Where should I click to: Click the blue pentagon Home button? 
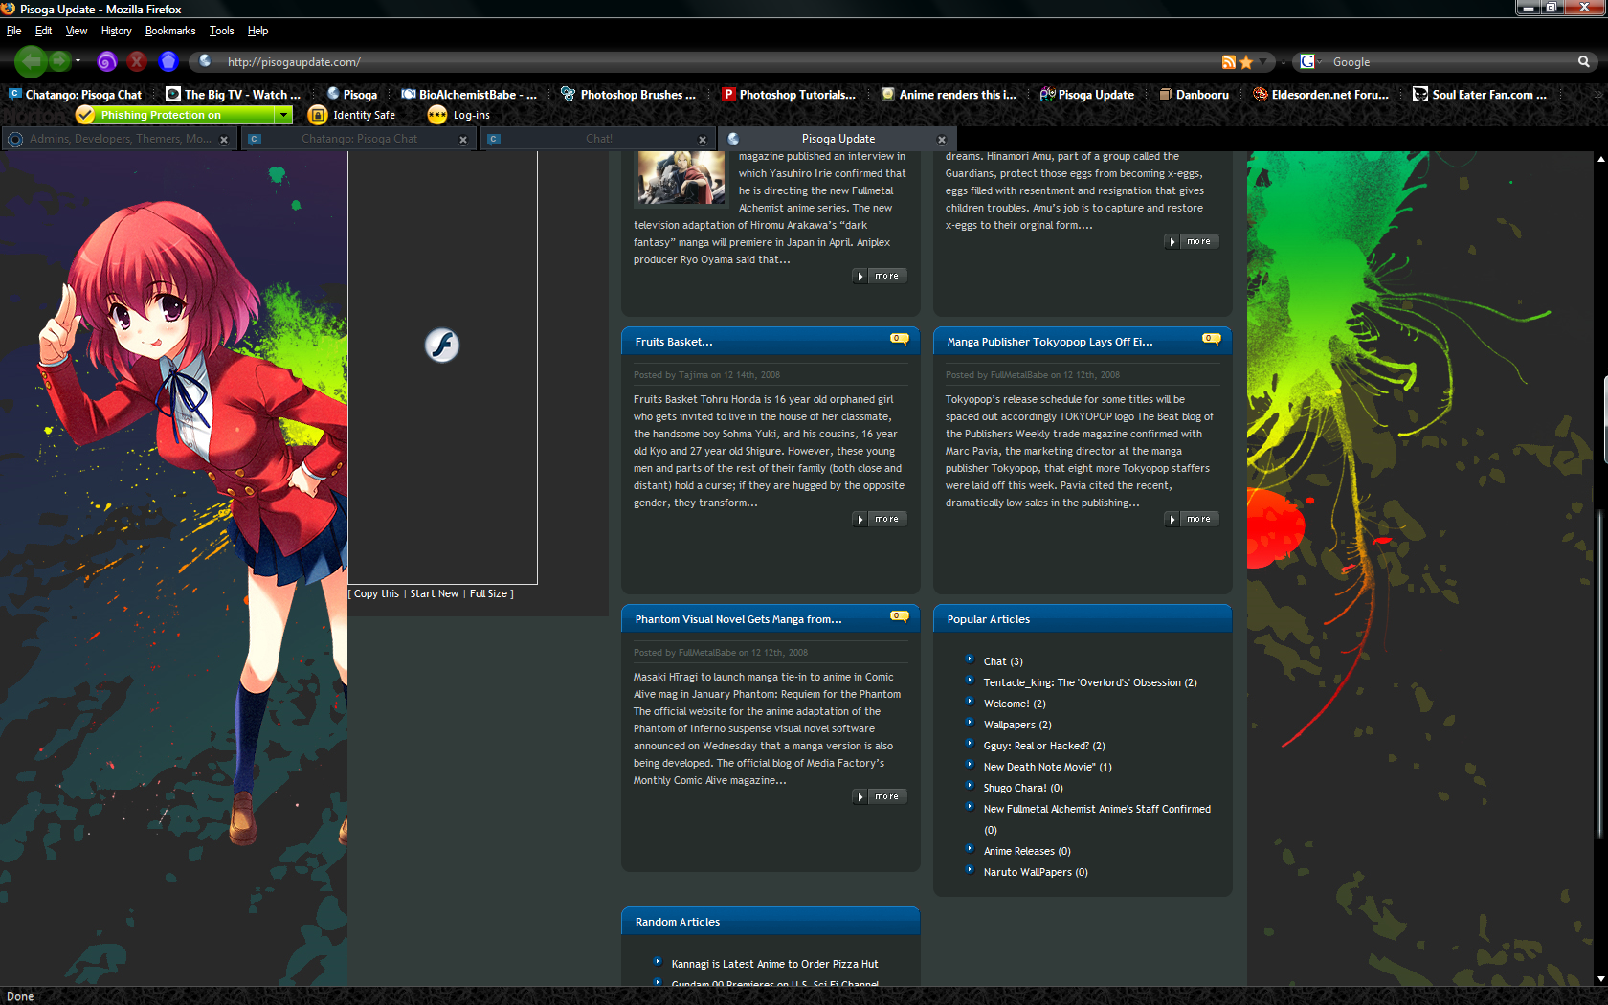click(x=168, y=62)
